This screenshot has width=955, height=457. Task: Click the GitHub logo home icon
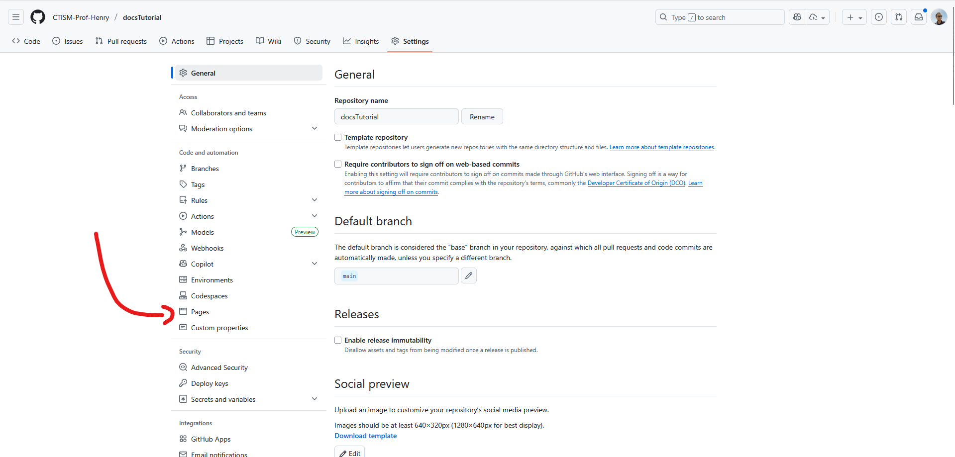coord(38,17)
